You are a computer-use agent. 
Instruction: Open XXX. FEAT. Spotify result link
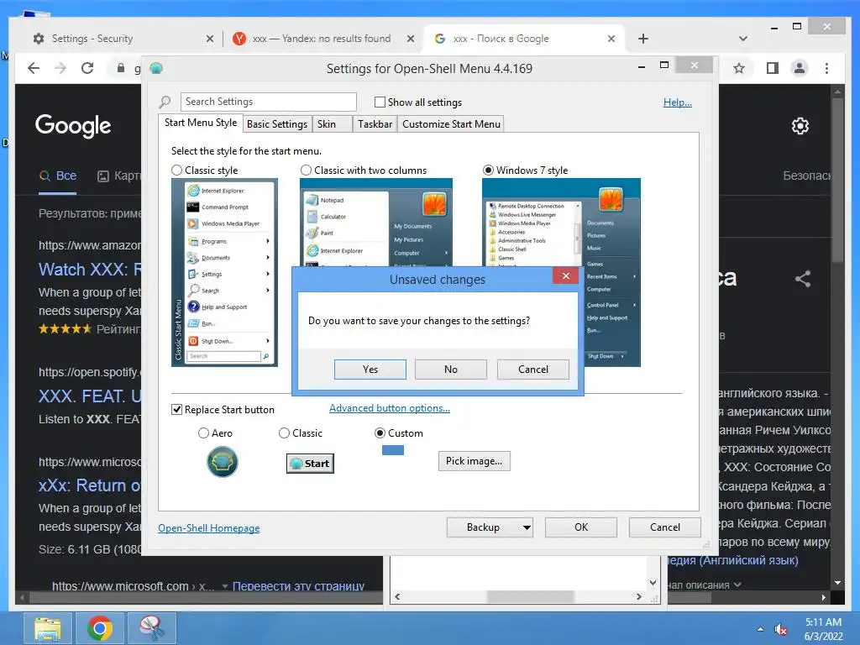coord(89,396)
